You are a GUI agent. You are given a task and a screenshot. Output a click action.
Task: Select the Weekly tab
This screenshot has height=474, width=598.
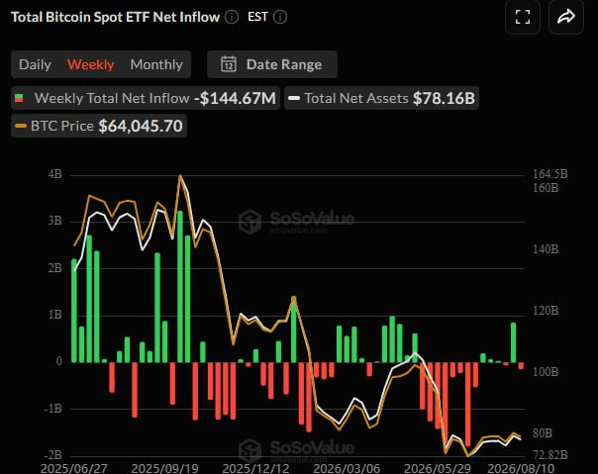[x=90, y=64]
